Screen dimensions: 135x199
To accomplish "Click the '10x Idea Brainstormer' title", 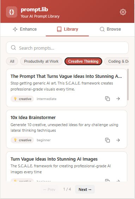I will coord(33,118).
